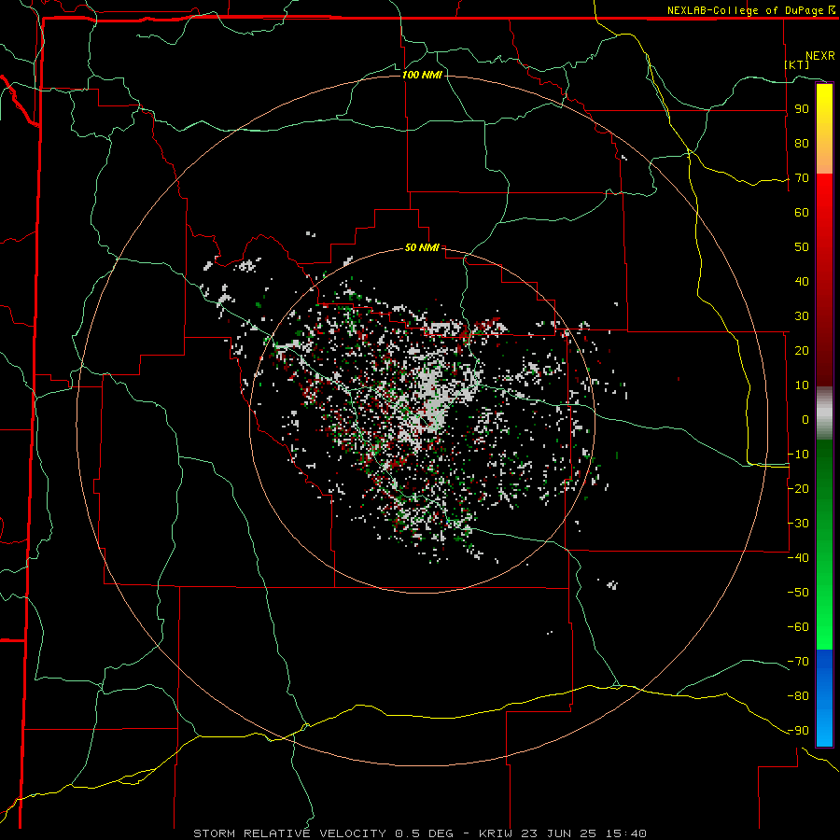Click the positive 40 scale label

802,282
